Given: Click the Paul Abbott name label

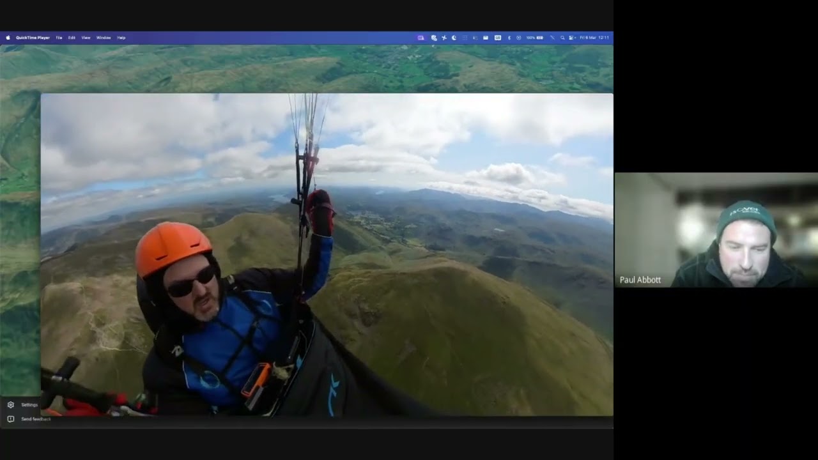Looking at the screenshot, I should [x=640, y=280].
